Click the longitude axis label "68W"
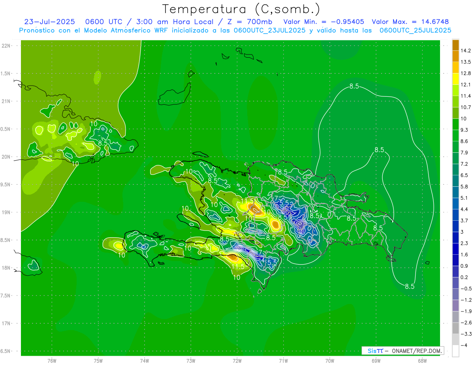Viewport: 474px width, 366px height. [x=422, y=360]
